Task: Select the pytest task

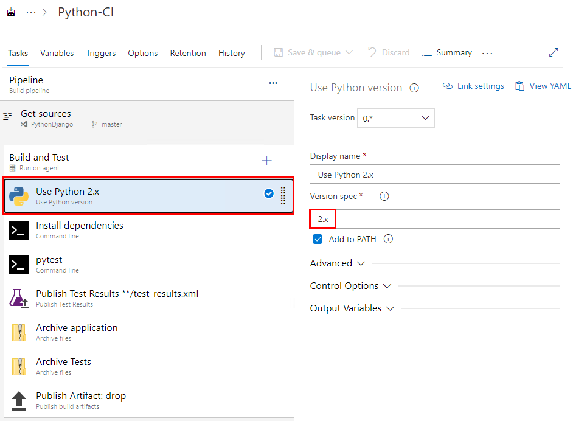Action: [148, 264]
